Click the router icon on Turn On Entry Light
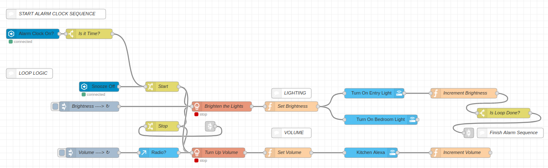Viewport: 548px width, 168px height. [x=399, y=93]
